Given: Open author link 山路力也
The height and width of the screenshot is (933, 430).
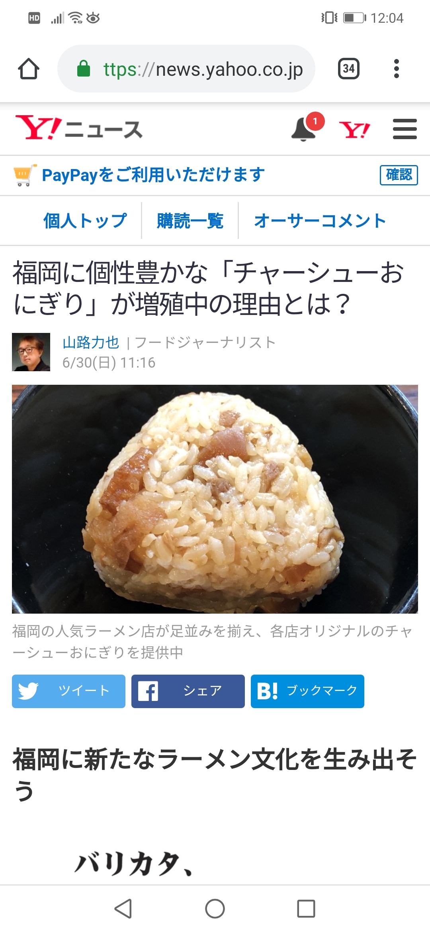Looking at the screenshot, I should [91, 342].
